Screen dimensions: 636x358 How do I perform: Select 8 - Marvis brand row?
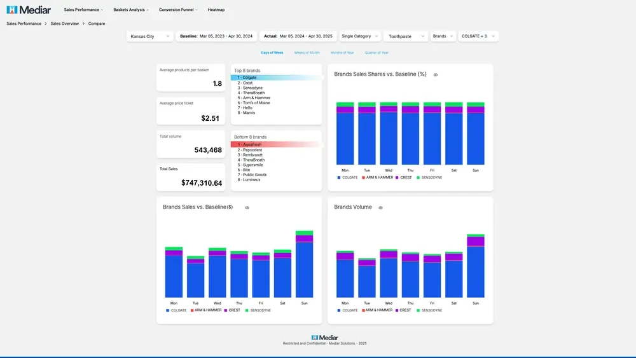pos(246,113)
